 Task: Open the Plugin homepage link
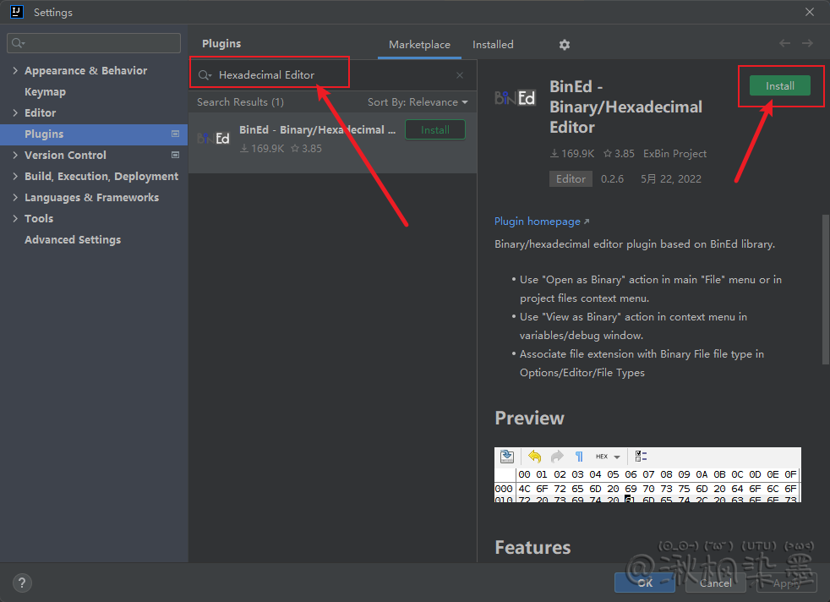coord(538,222)
